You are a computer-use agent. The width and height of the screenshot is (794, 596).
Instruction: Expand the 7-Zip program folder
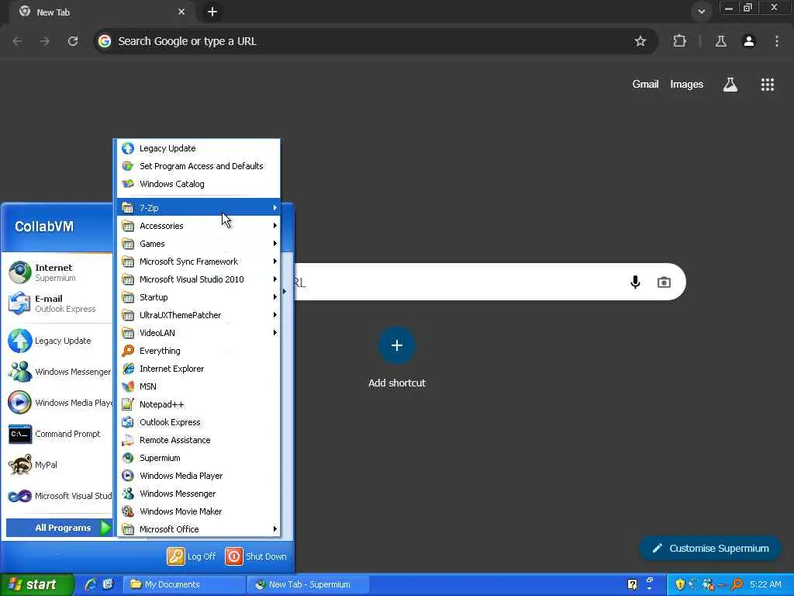(x=198, y=208)
